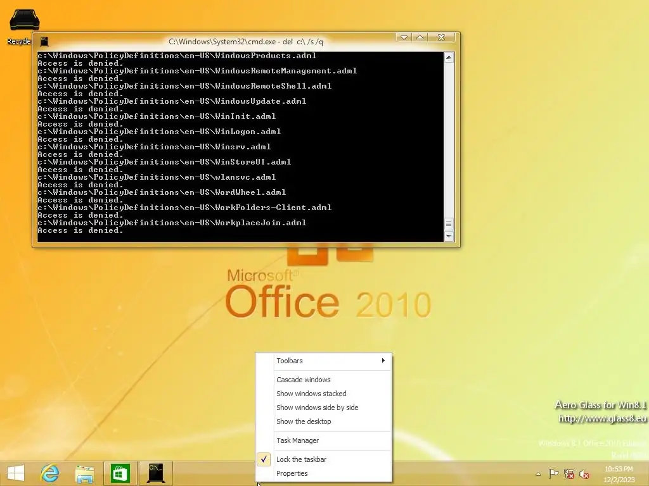Select the Command Prompt taskbar icon

tap(155, 473)
